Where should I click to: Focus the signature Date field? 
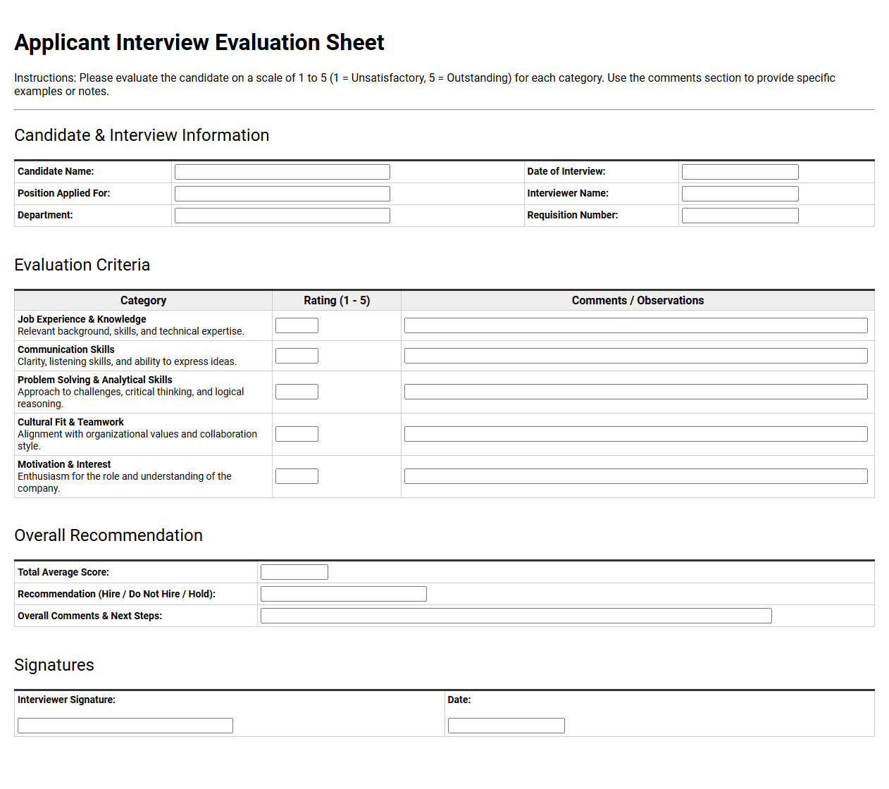point(506,726)
